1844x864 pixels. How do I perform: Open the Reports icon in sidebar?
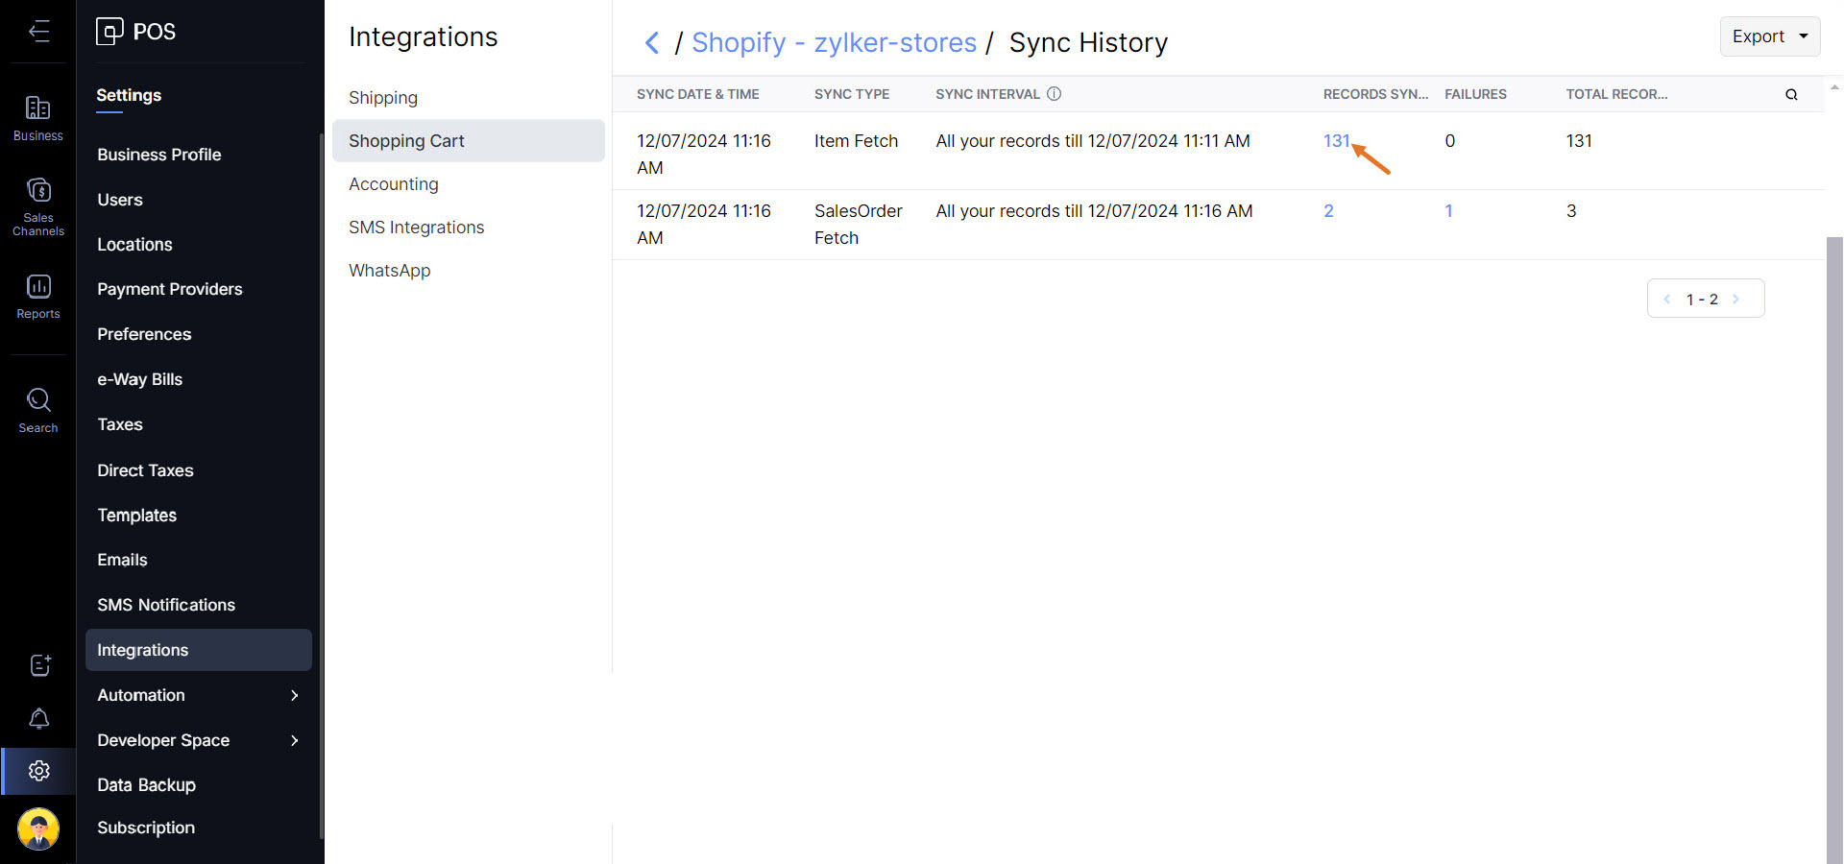point(38,296)
